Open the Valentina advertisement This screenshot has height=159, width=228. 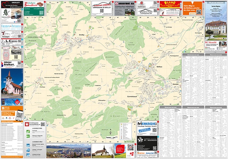(x=11, y=16)
